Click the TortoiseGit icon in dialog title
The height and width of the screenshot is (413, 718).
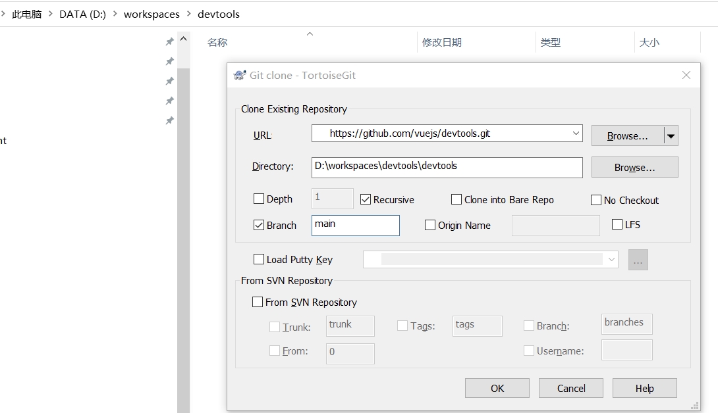click(x=240, y=76)
